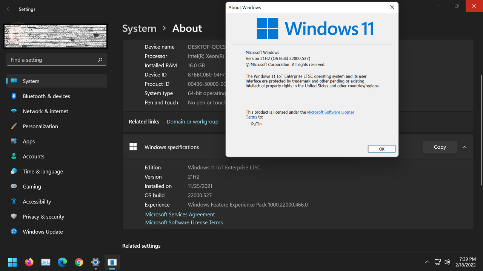Open Privacy & security settings
Screen dimensions: 483x271
(x=57, y=216)
